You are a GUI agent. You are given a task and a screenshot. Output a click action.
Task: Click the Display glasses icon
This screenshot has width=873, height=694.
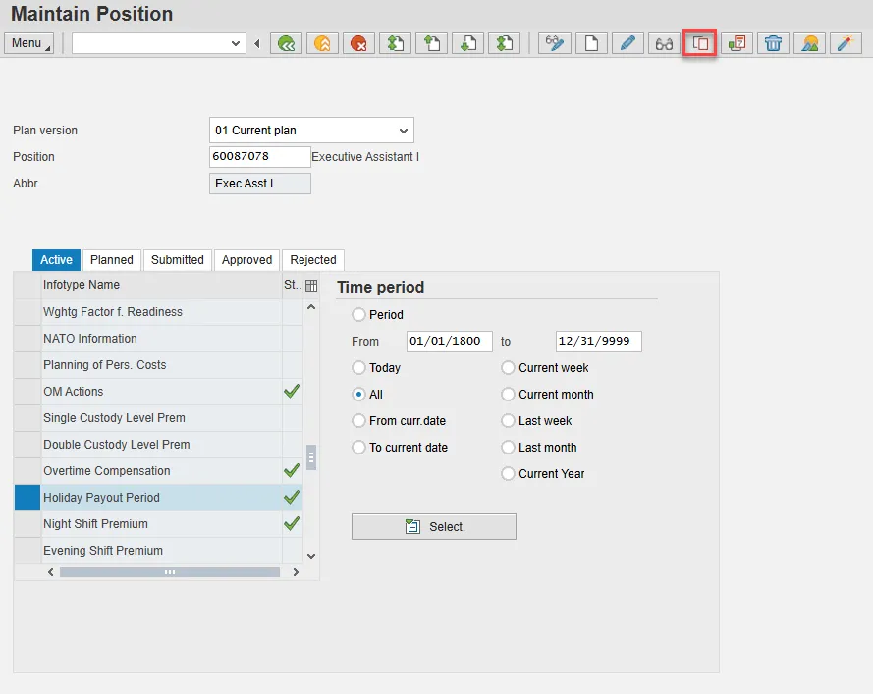(664, 43)
